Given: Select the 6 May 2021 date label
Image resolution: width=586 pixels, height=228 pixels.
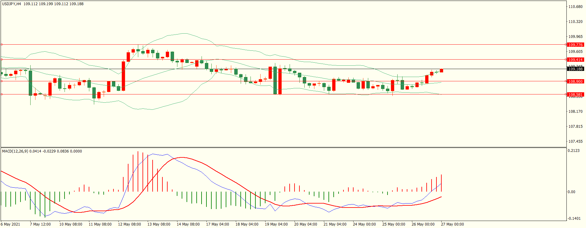Looking at the screenshot, I should [10, 224].
